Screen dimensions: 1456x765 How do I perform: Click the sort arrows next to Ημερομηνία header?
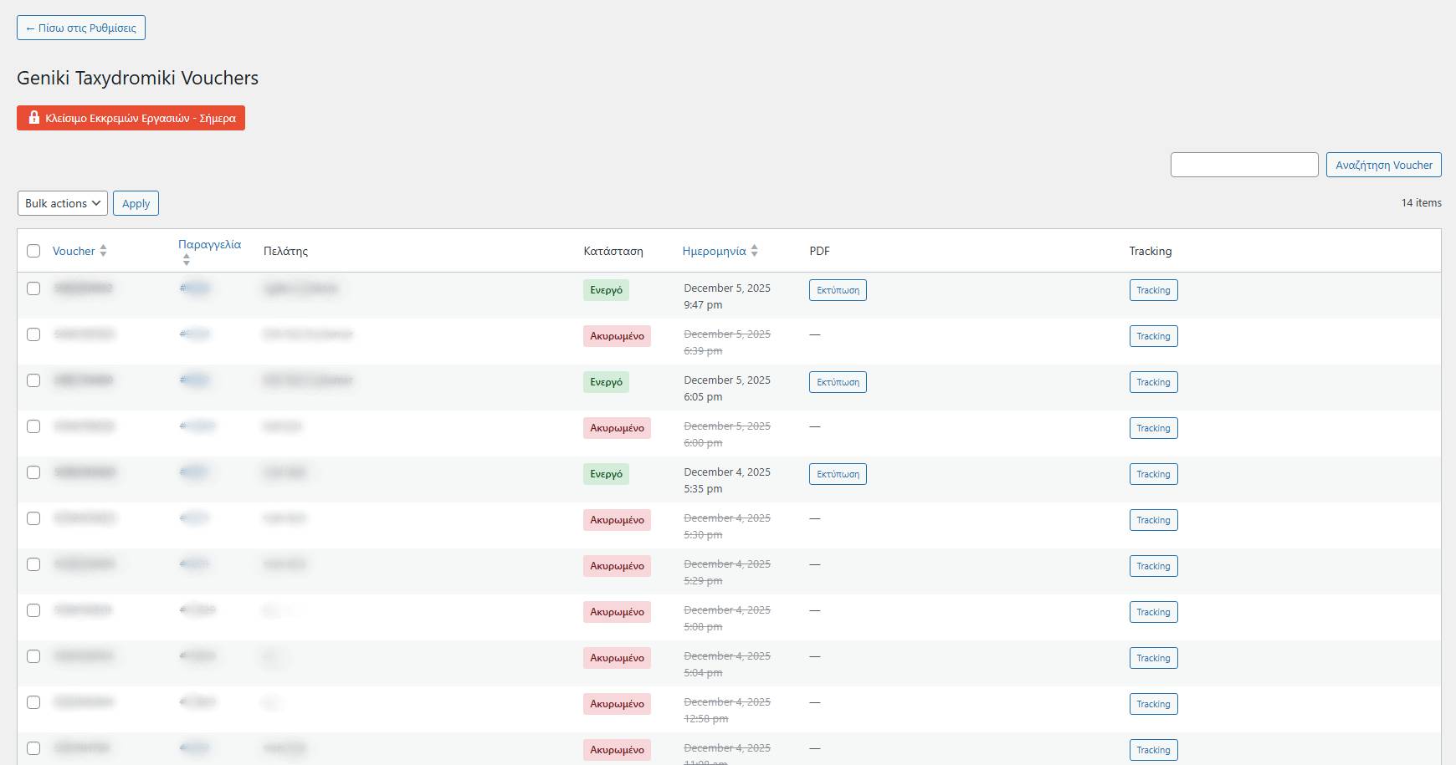coord(754,251)
